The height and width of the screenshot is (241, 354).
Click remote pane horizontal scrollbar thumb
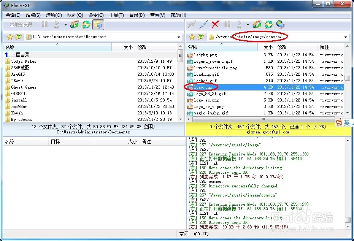(x=263, y=119)
